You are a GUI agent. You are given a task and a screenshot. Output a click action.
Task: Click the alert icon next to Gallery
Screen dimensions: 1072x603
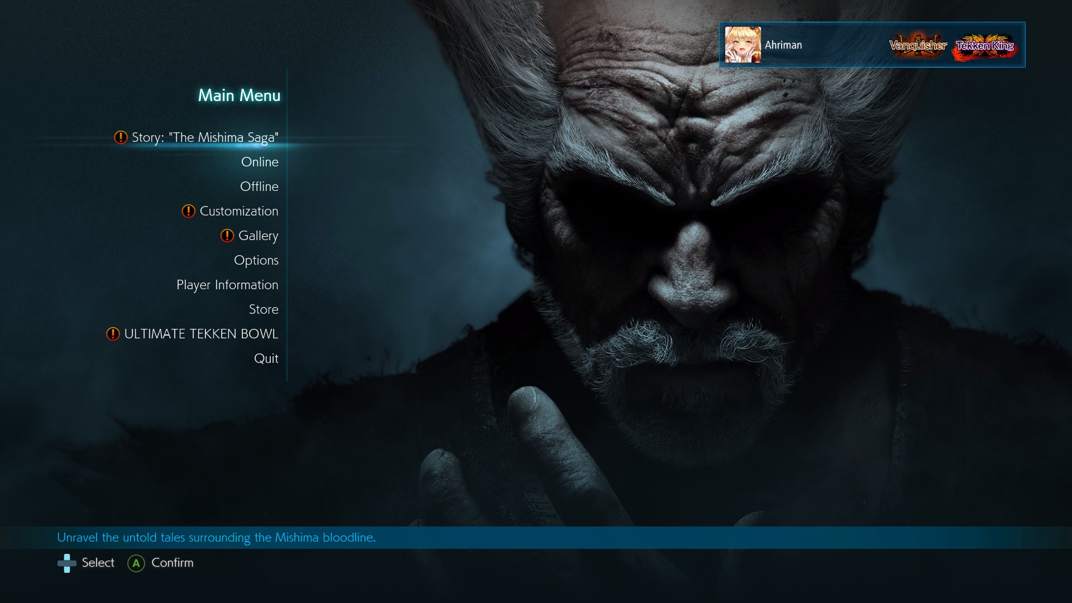[x=227, y=236]
